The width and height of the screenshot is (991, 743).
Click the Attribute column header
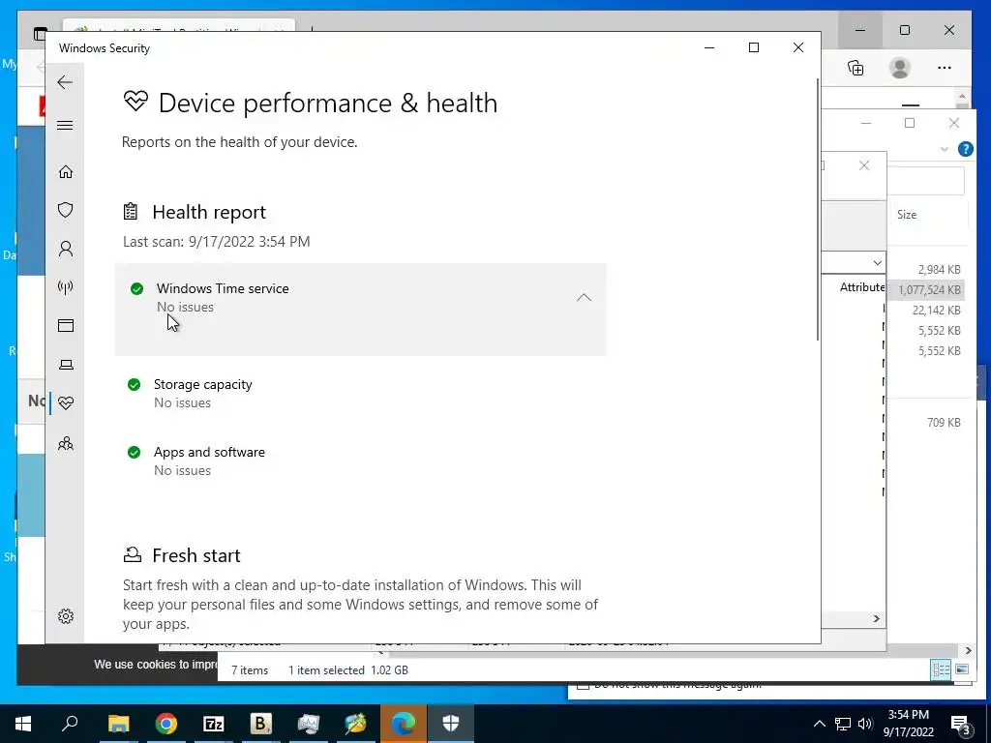[862, 287]
